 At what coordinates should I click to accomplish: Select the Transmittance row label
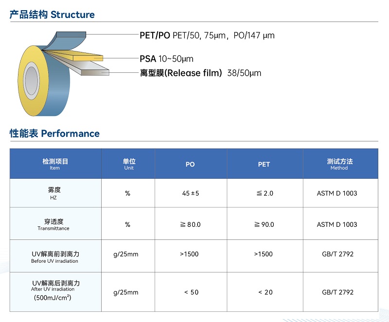pos(54,224)
